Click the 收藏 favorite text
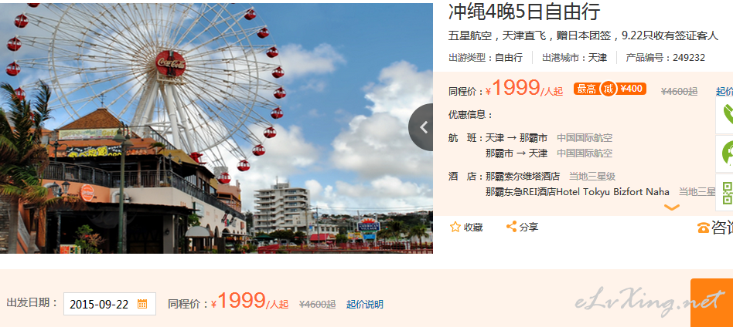The image size is (733, 327). click(x=473, y=228)
